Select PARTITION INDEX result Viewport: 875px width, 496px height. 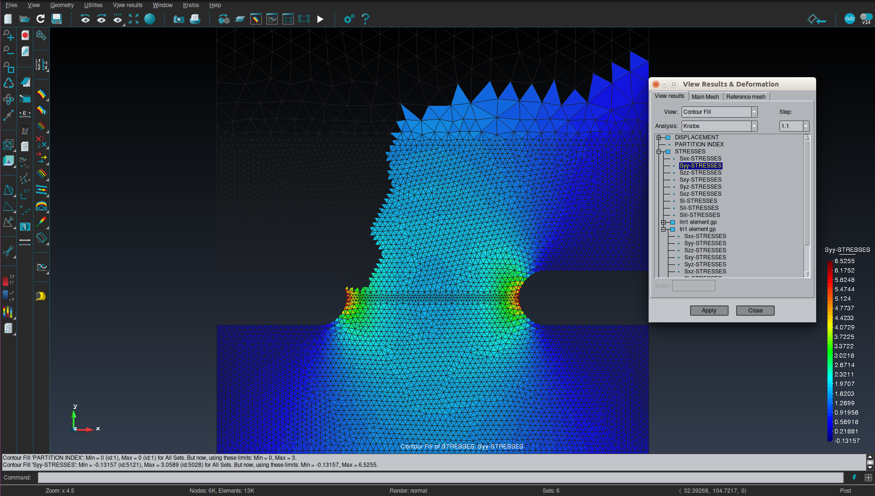(699, 144)
